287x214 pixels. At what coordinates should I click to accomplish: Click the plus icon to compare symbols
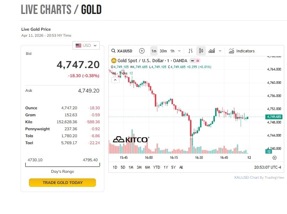[x=142, y=51]
